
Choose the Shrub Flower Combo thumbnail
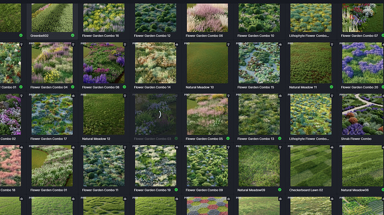click(363, 114)
